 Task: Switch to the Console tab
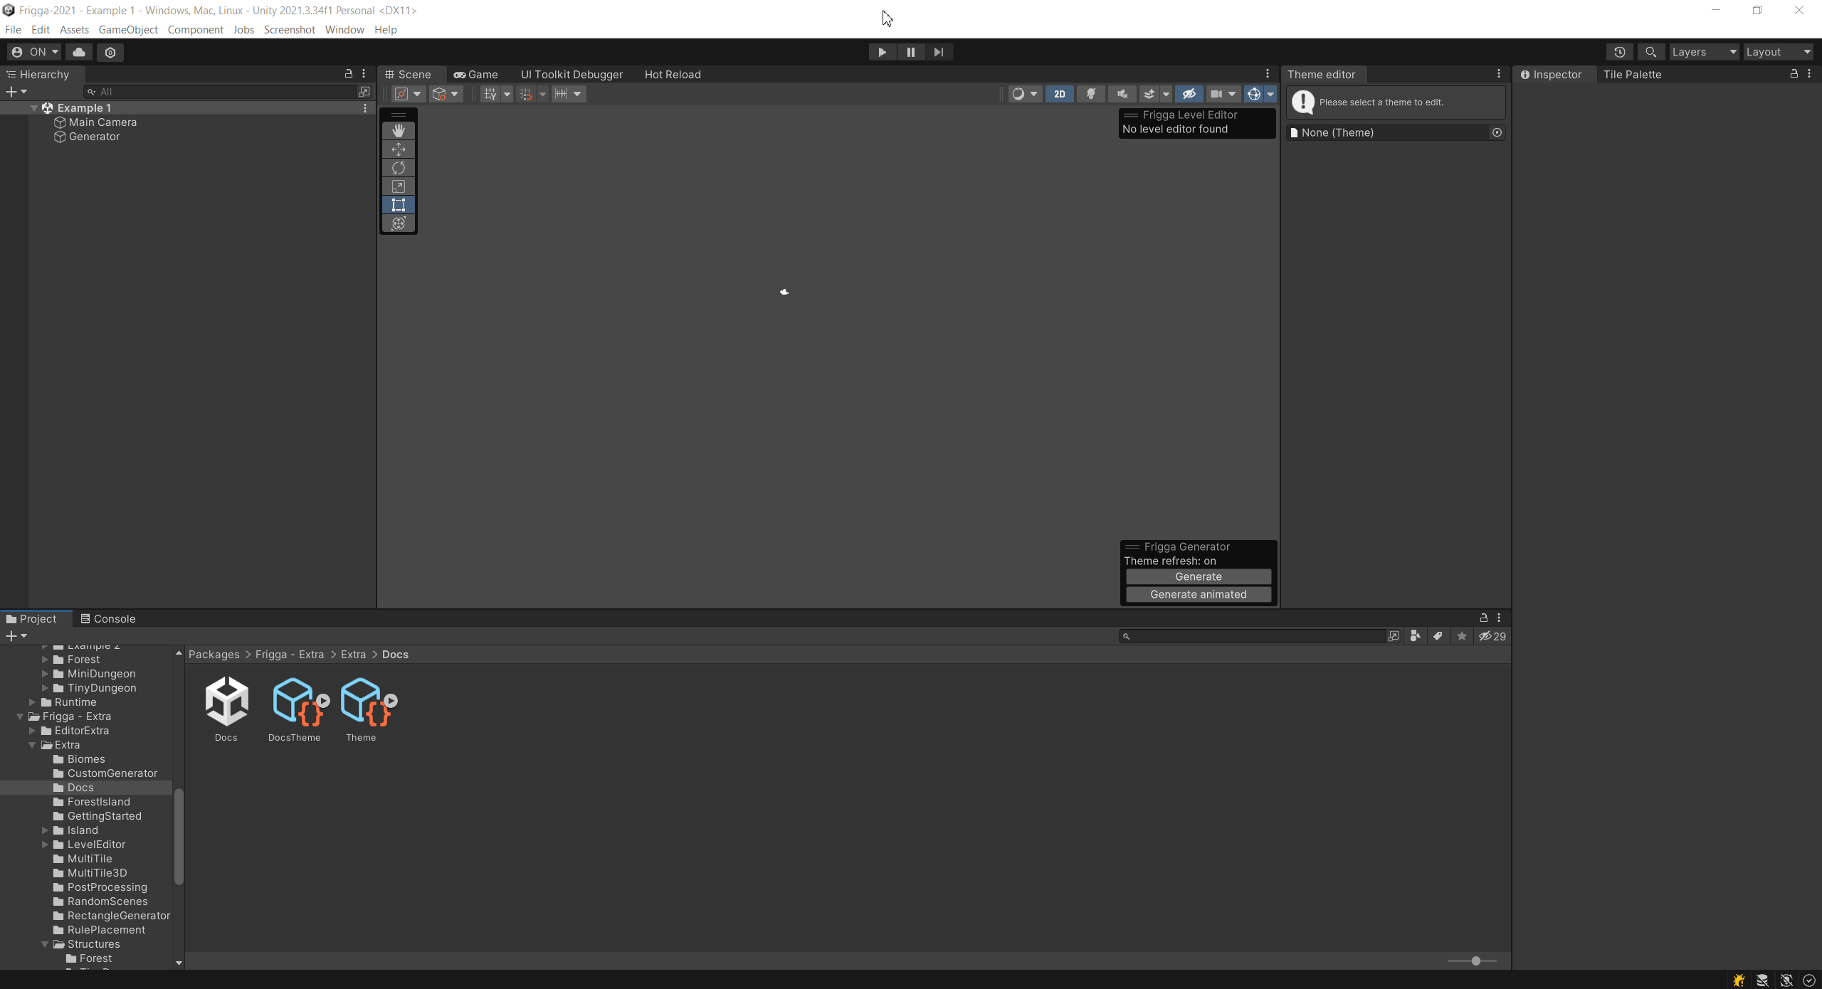[107, 618]
